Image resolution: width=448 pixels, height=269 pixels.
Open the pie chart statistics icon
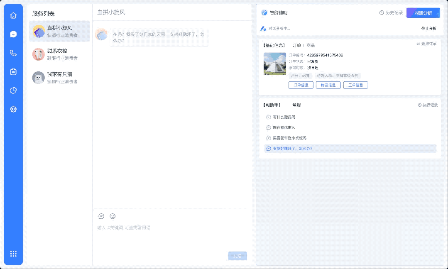coord(13,90)
